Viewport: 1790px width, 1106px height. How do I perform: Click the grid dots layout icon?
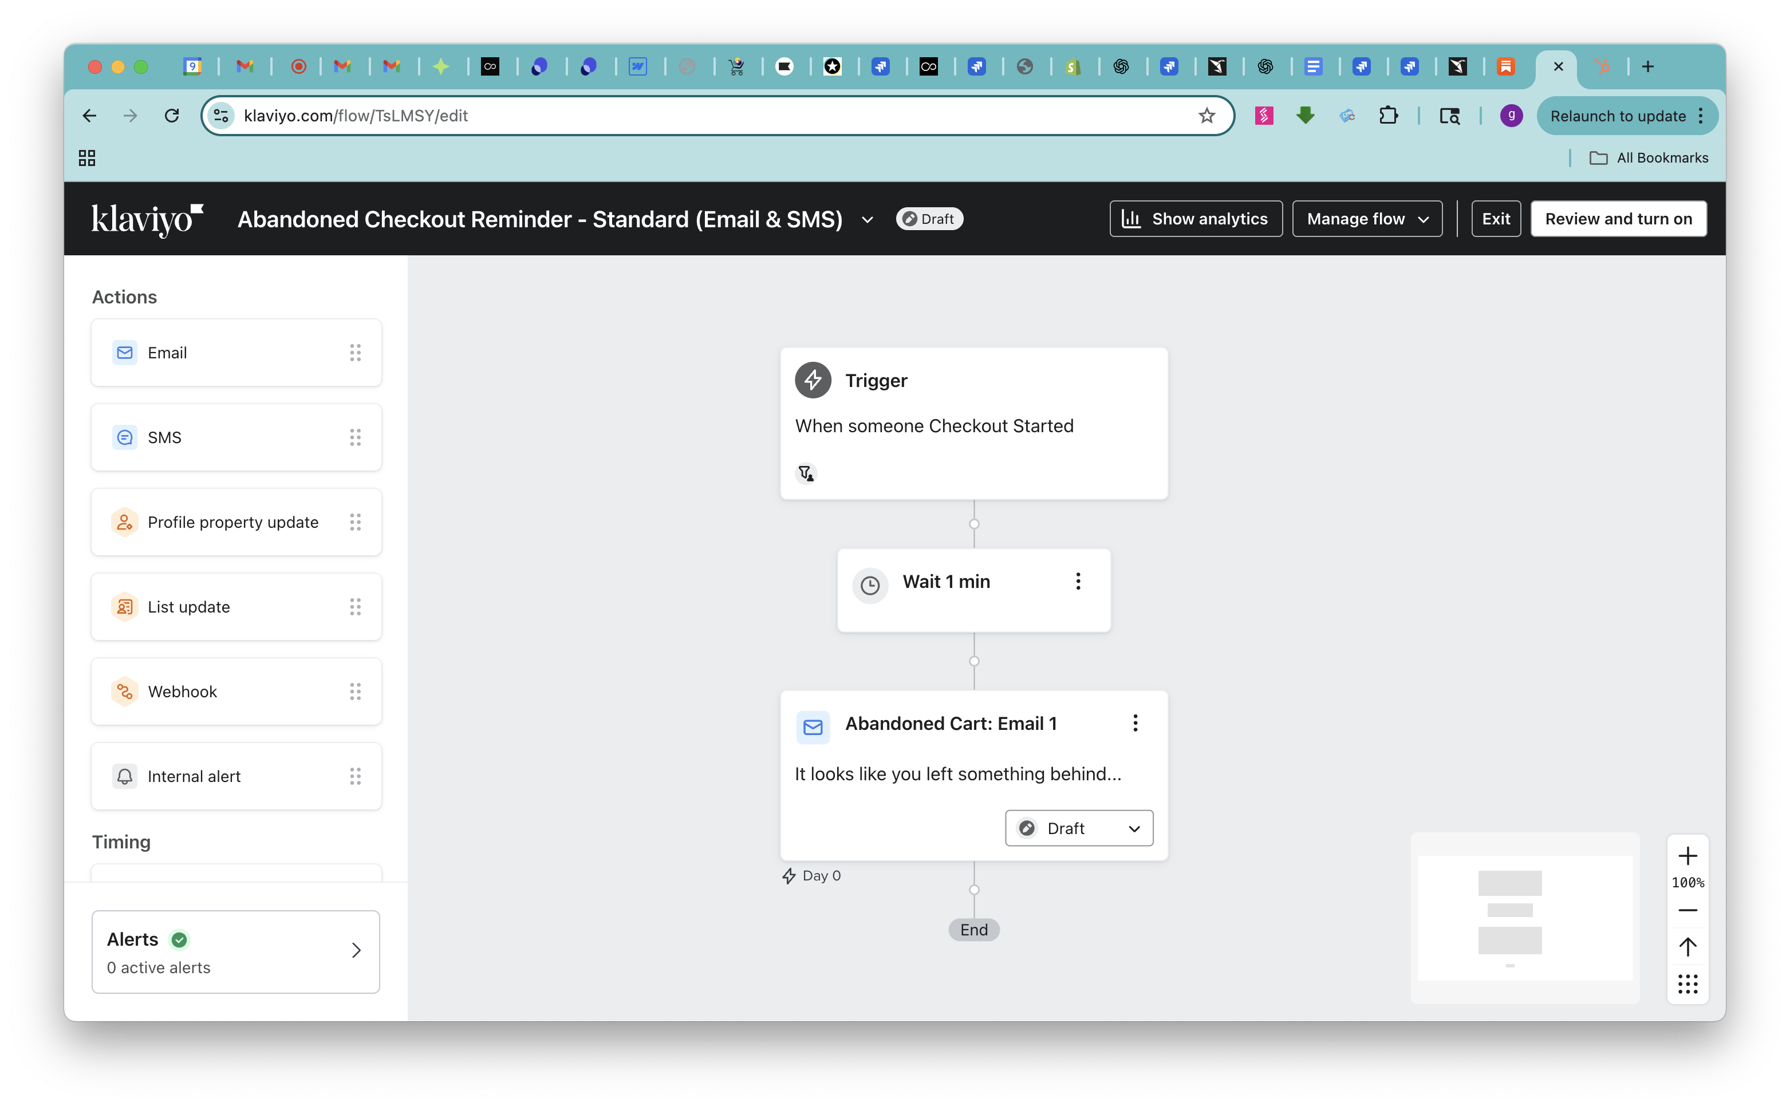[1688, 984]
